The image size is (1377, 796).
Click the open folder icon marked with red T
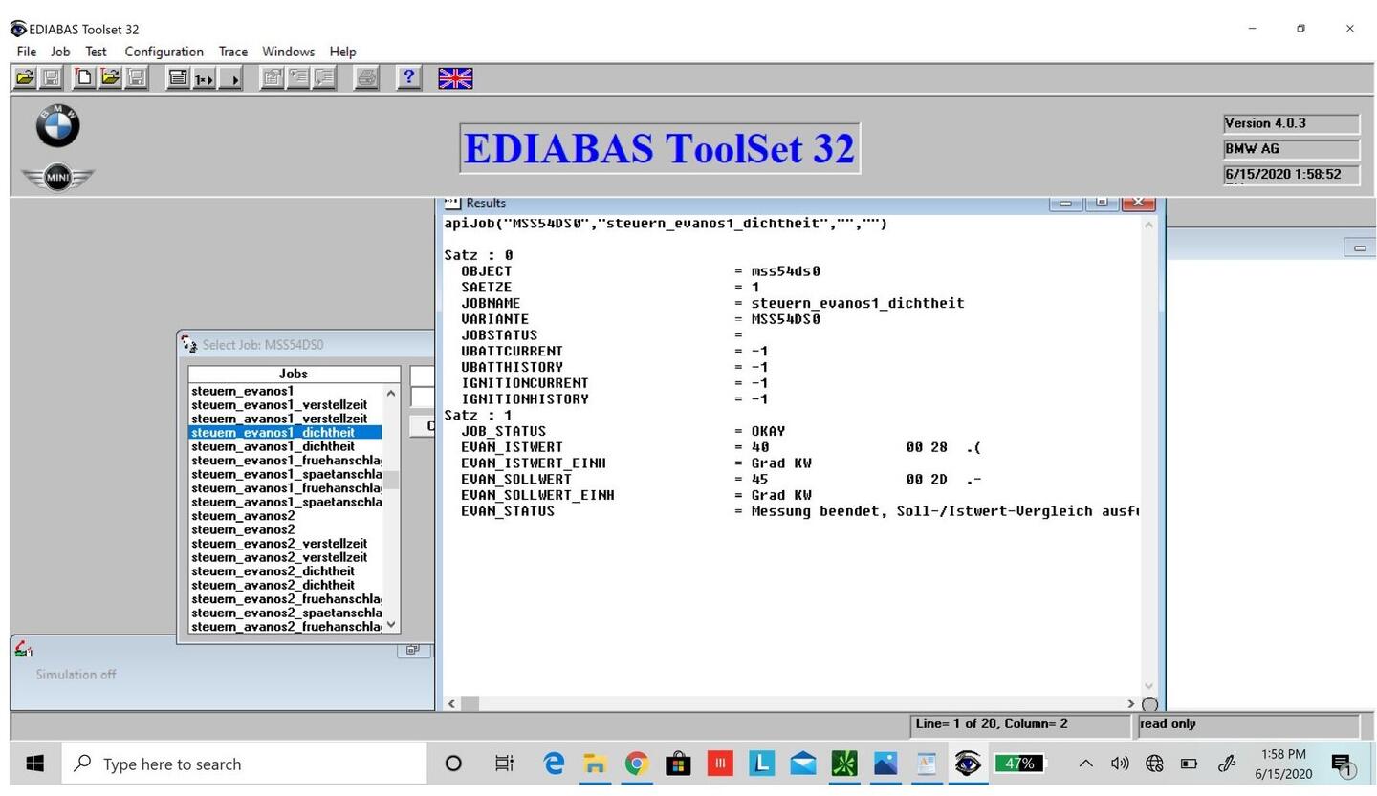110,78
